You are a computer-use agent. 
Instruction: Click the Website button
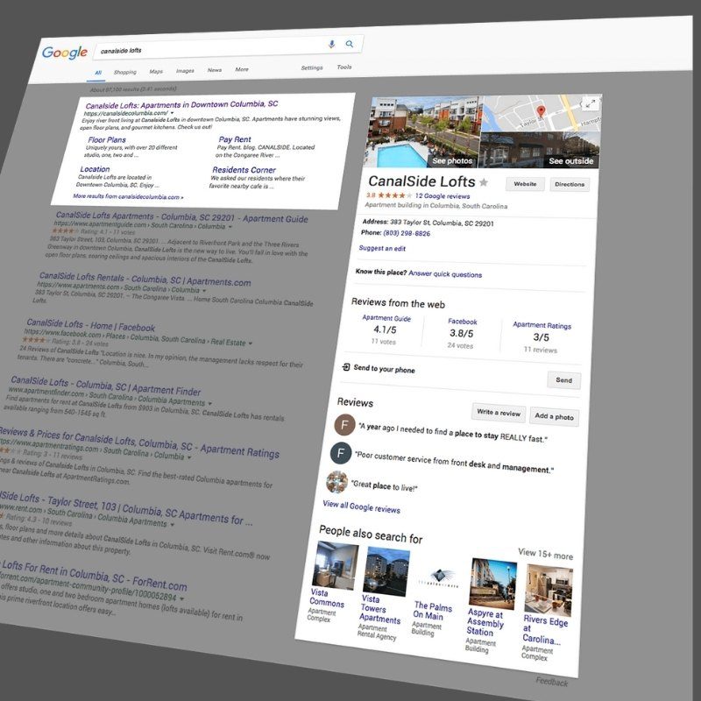tap(525, 184)
